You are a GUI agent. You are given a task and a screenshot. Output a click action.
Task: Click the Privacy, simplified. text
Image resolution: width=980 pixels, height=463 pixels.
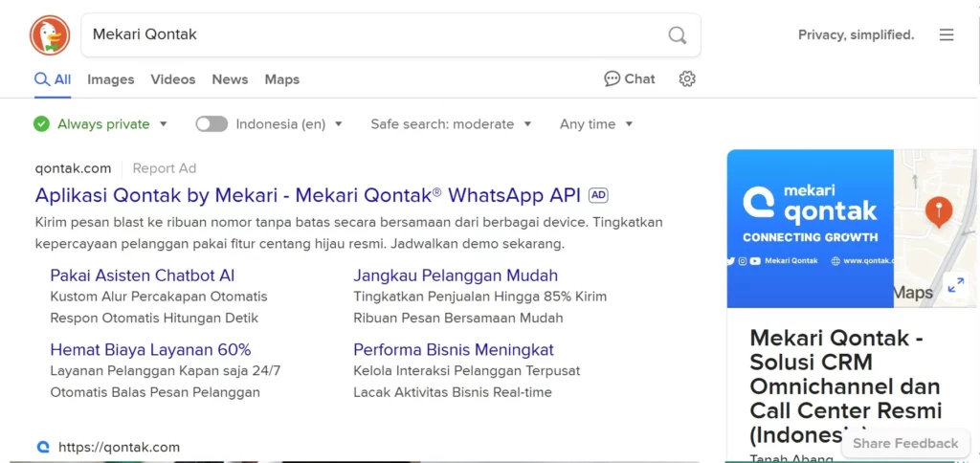[x=857, y=35]
